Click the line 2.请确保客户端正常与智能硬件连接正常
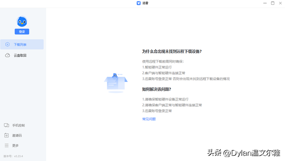The image size is (285, 161). (172, 105)
